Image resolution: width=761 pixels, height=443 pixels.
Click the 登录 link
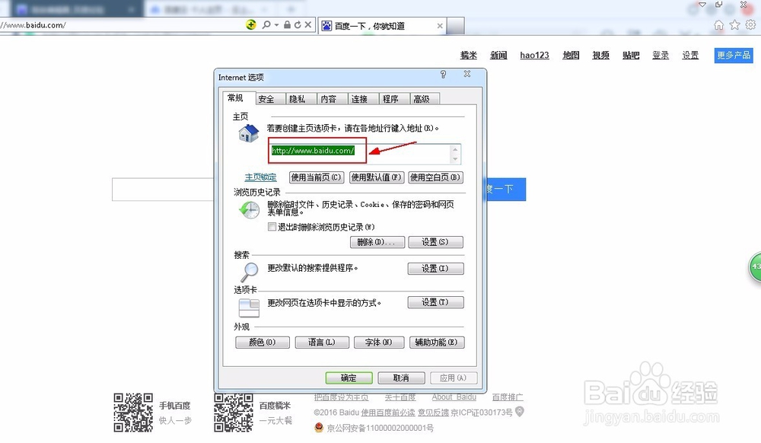coord(661,56)
